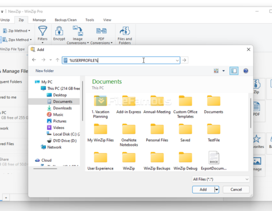Select the Zip ribbon tab
This screenshot has height=211, width=272.
coord(21,20)
